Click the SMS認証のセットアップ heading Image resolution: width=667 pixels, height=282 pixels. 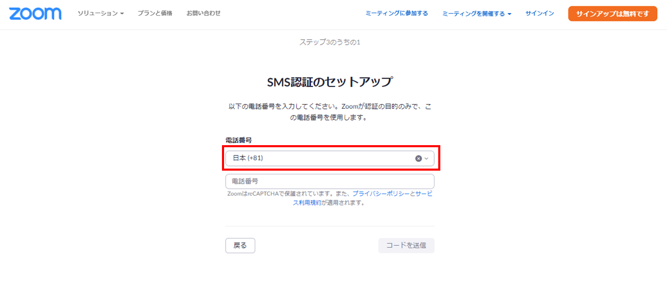pos(330,82)
